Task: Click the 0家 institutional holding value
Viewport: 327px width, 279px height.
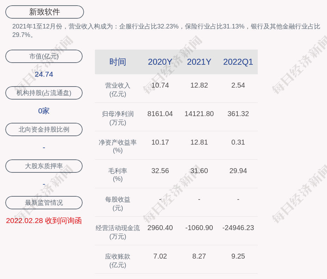Action: pos(44,111)
